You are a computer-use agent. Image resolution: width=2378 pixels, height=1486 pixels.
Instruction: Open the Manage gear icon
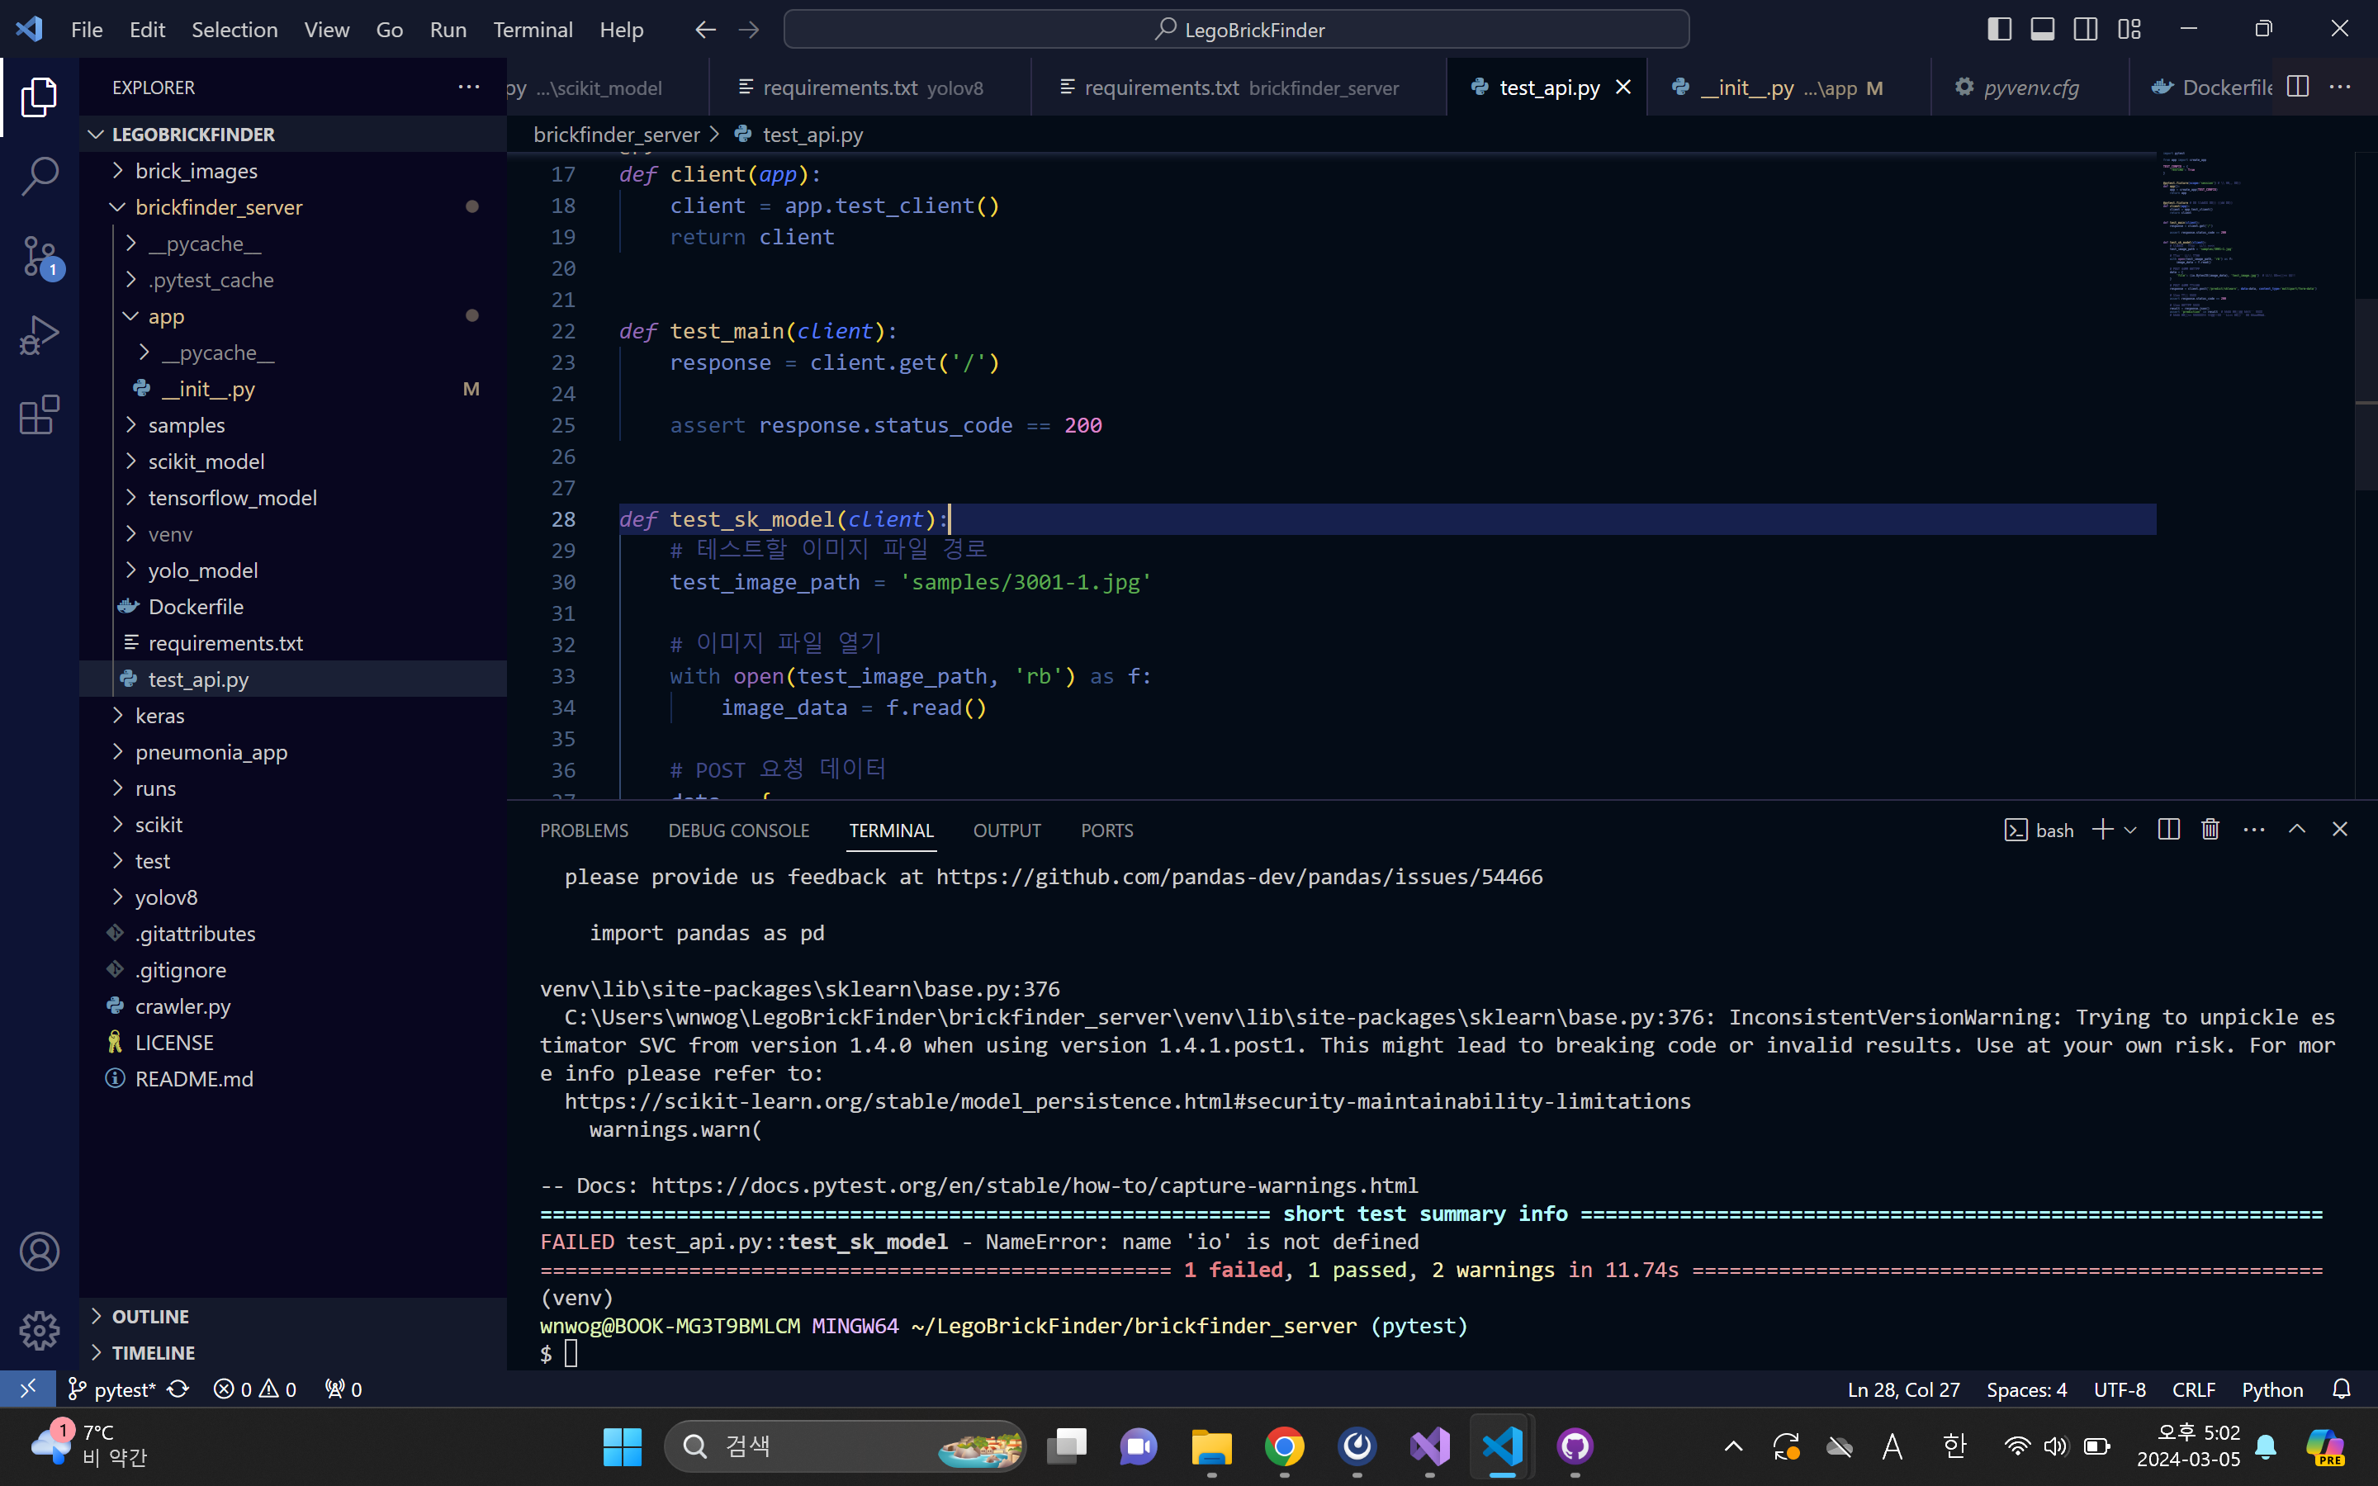[40, 1331]
